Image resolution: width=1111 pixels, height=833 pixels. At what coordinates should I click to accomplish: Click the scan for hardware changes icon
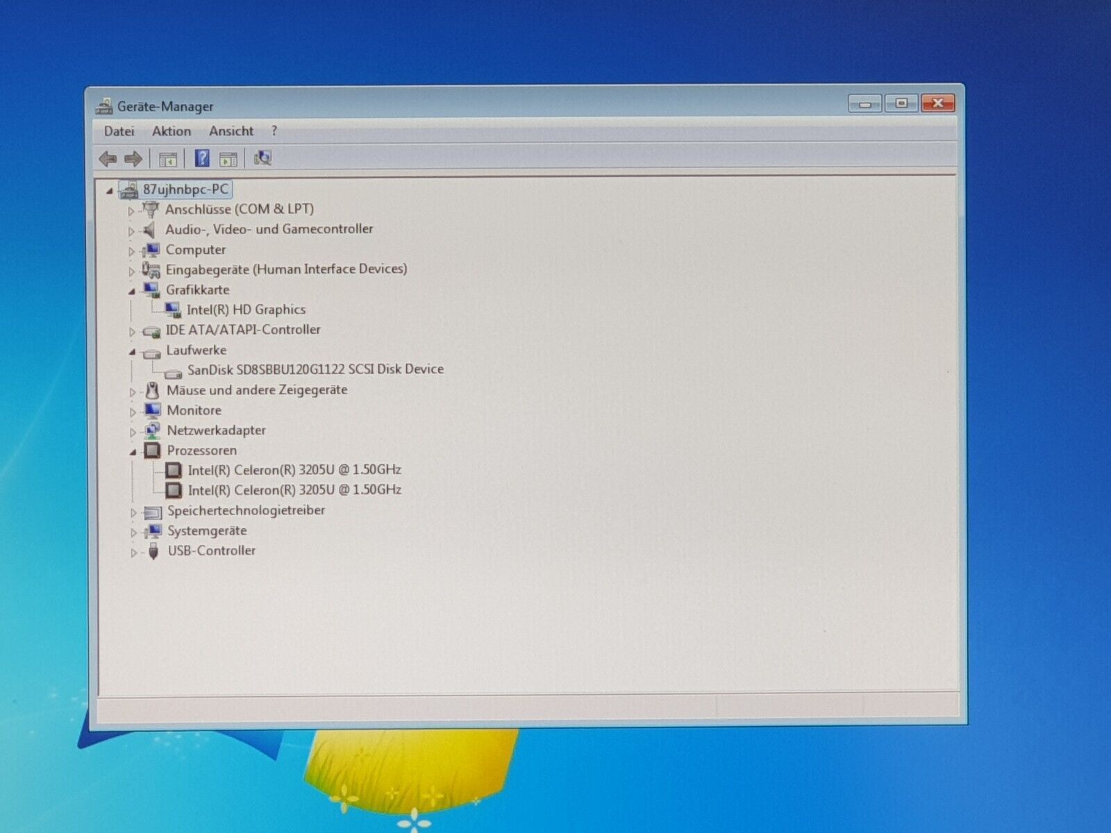[262, 158]
